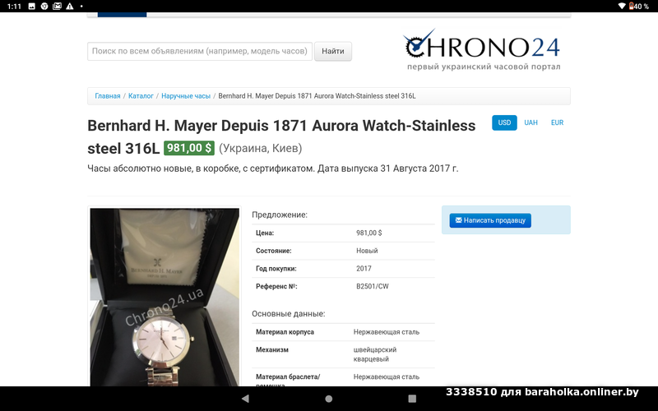The width and height of the screenshot is (658, 411).
Task: Go to Главная breadcrumb link
Action: 108,96
